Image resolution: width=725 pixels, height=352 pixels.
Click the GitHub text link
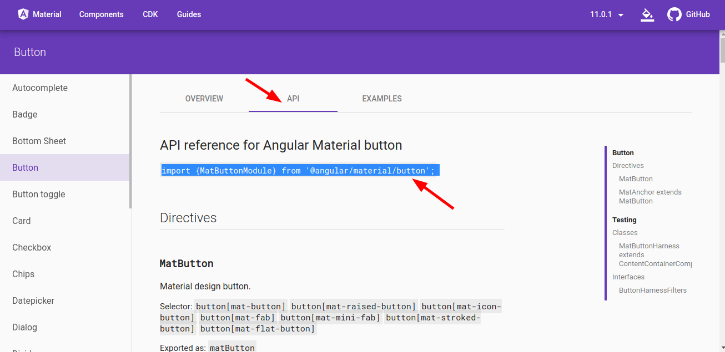698,14
